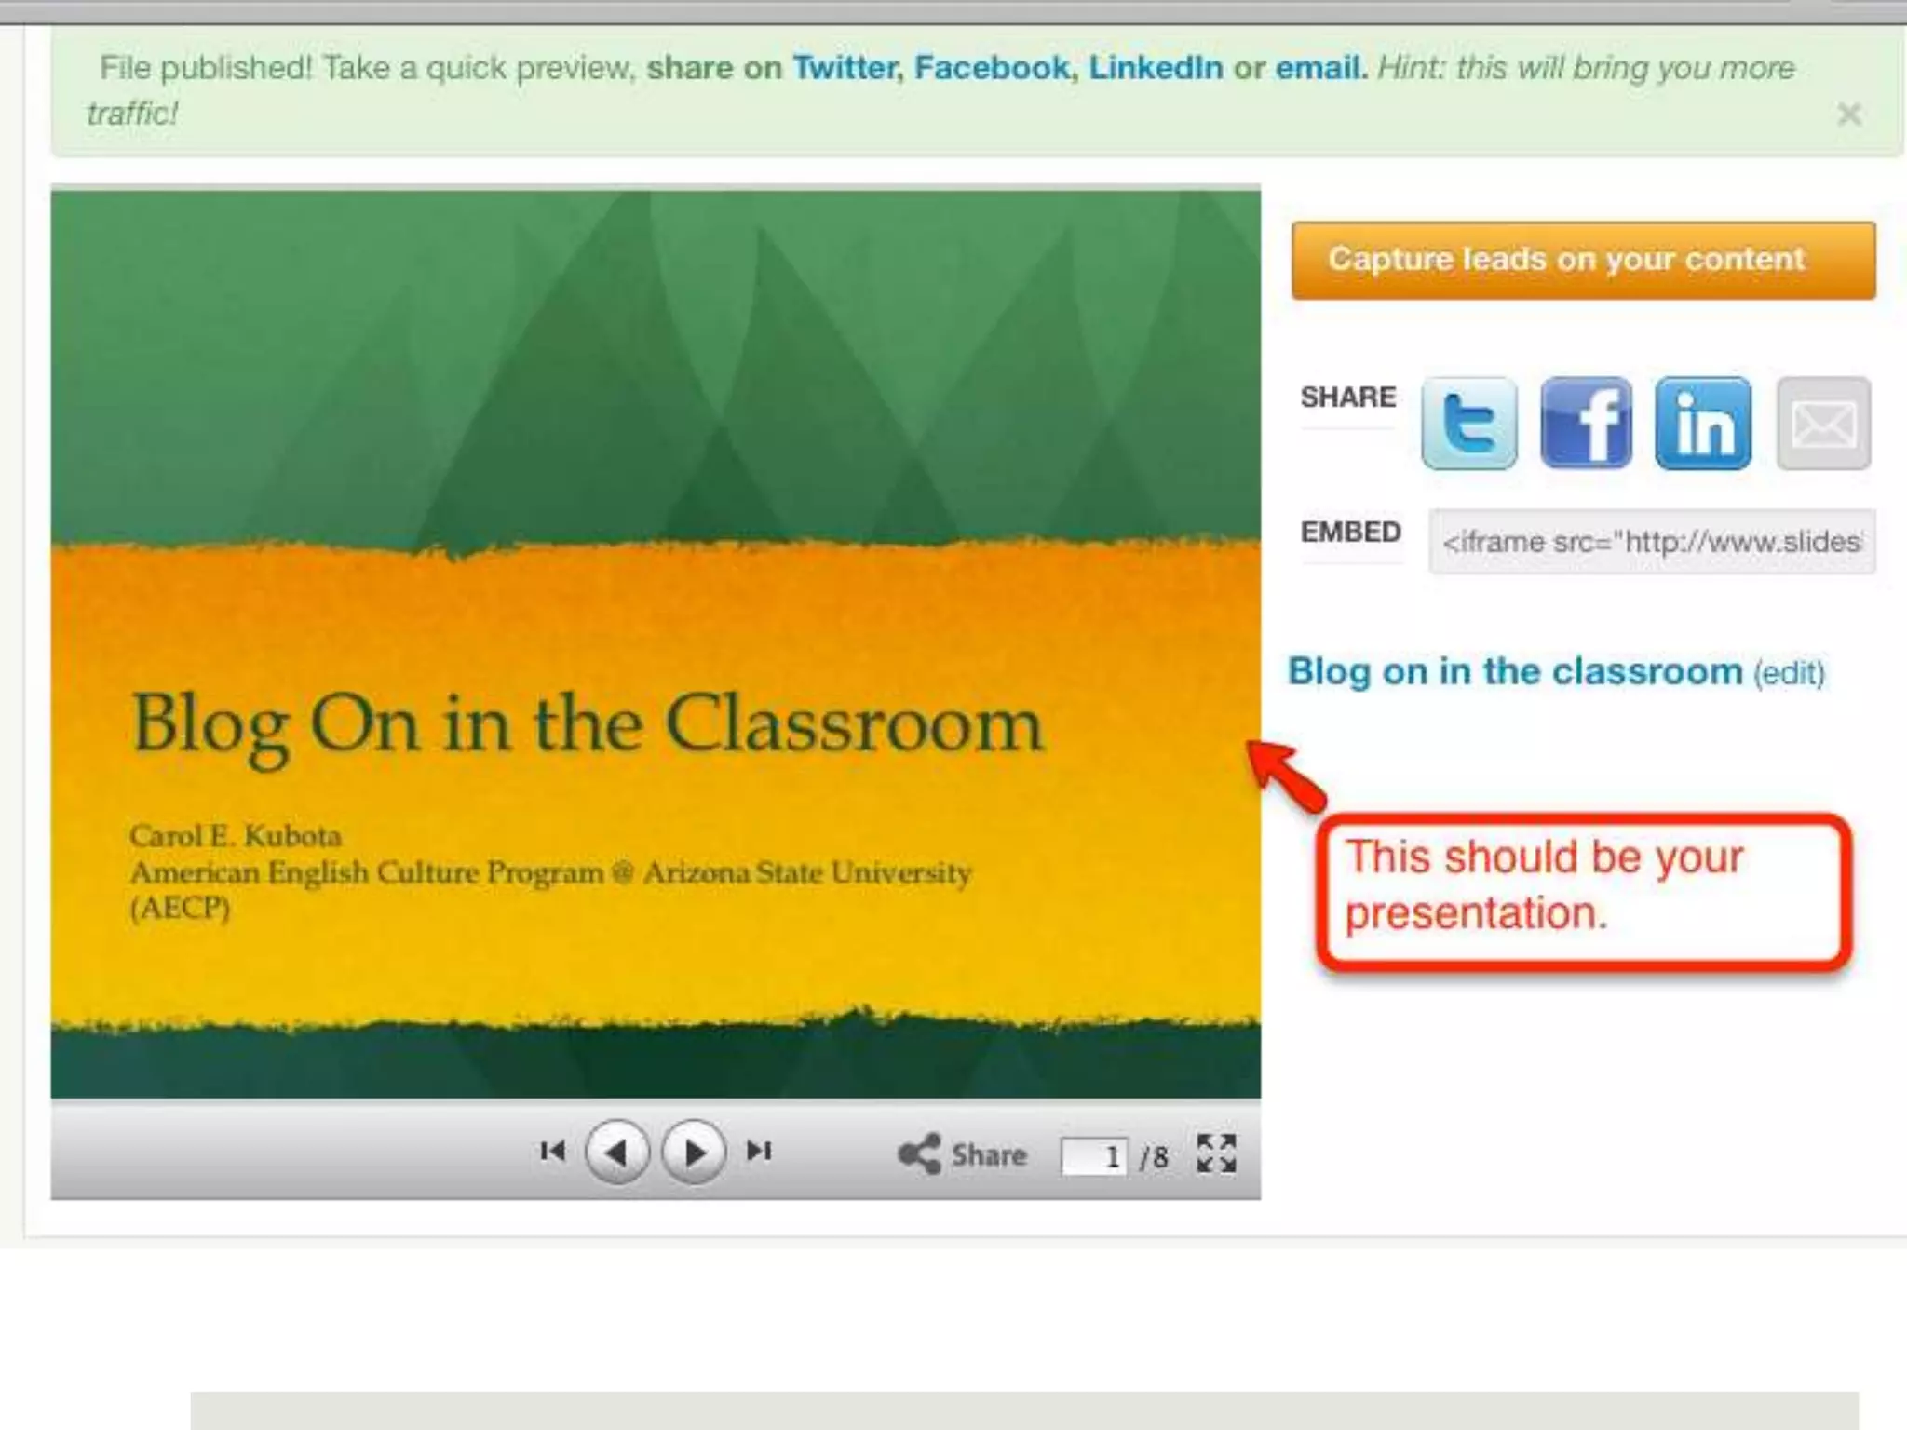
Task: Click Capture leads on your content
Action: [x=1583, y=260]
